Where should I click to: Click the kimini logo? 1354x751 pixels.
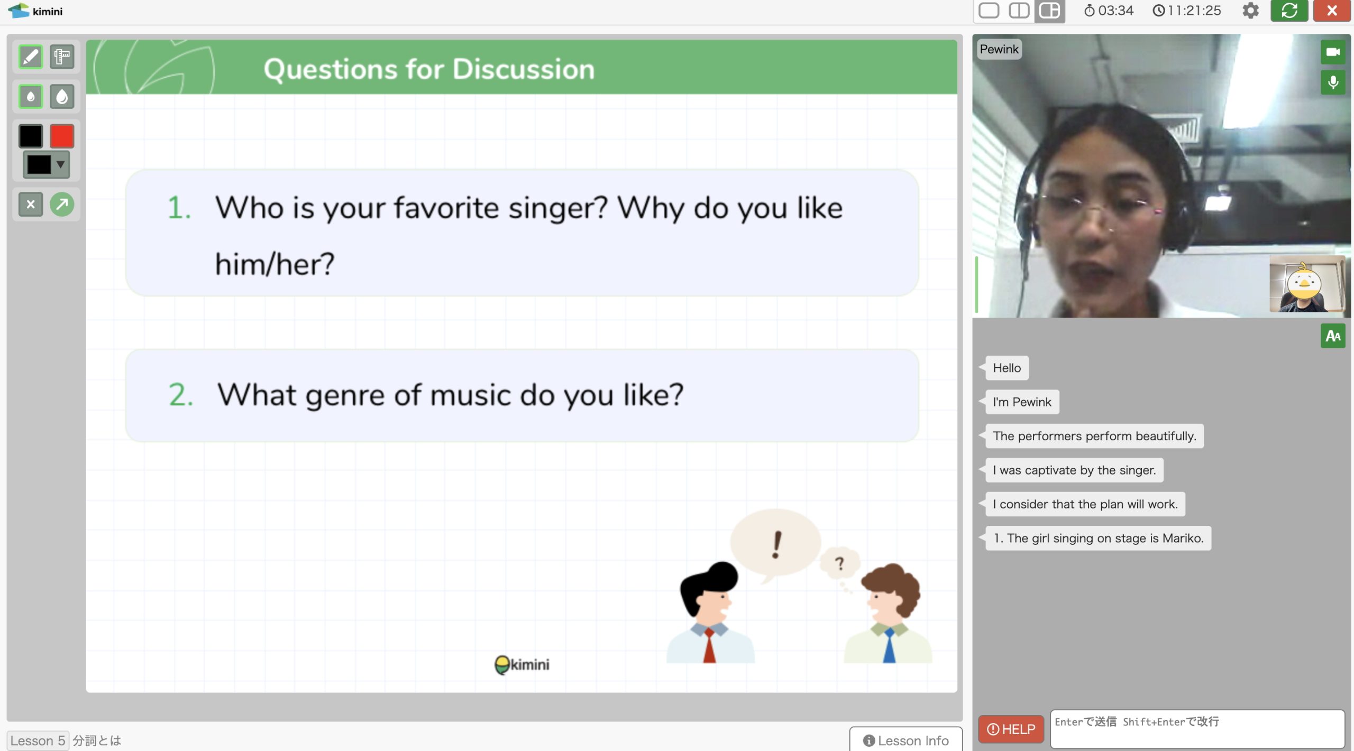(35, 11)
